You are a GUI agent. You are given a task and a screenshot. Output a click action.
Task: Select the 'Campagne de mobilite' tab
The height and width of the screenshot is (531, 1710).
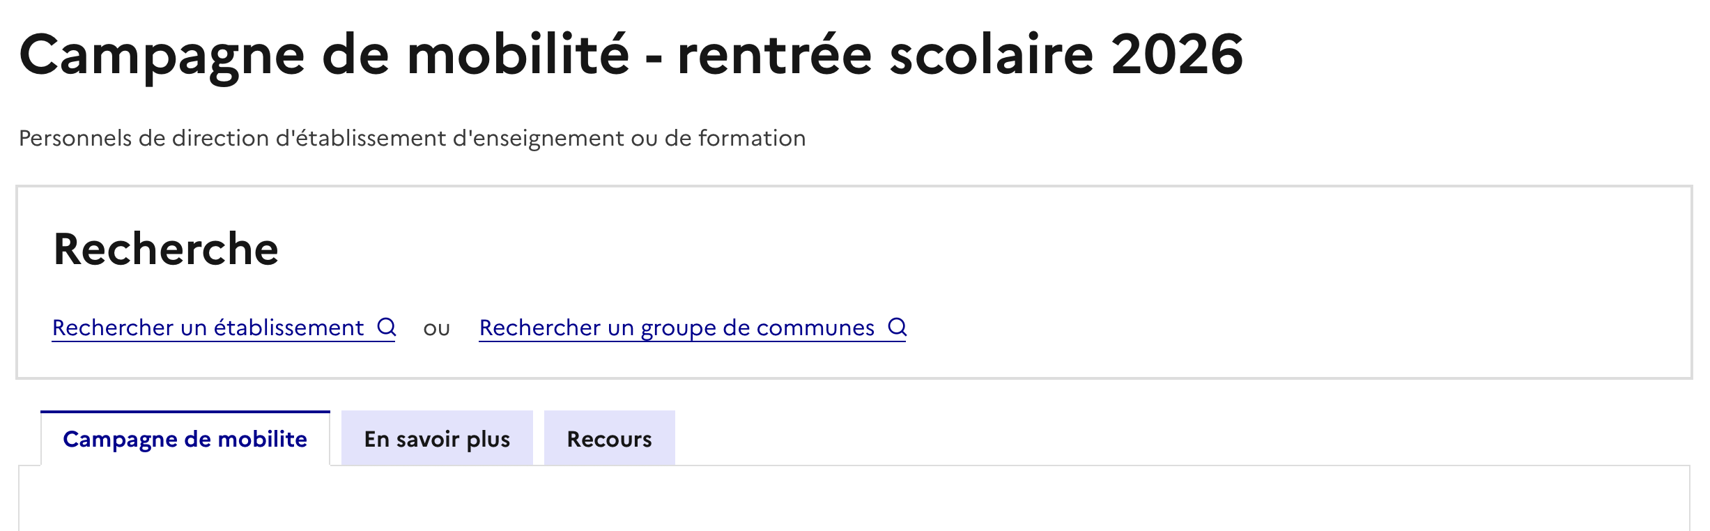(185, 439)
